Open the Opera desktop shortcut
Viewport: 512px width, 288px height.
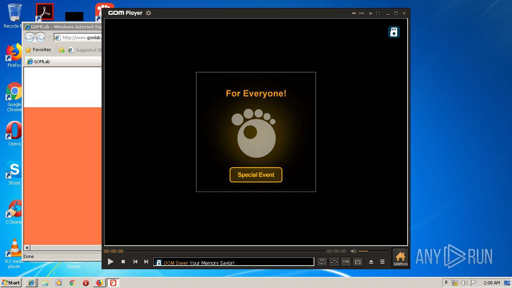[14, 134]
